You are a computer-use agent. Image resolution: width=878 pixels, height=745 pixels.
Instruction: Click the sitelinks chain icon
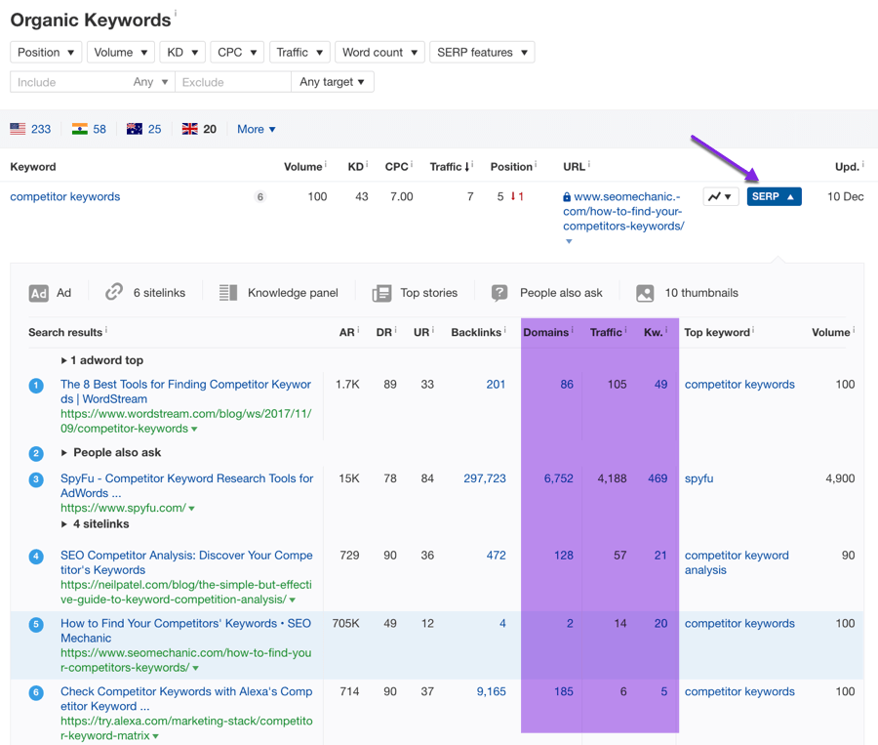pyautogui.click(x=114, y=293)
